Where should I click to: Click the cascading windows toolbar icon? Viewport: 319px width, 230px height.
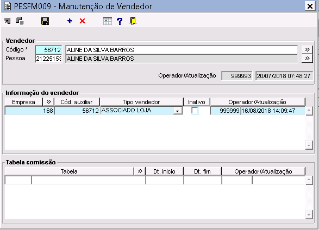tap(20, 21)
